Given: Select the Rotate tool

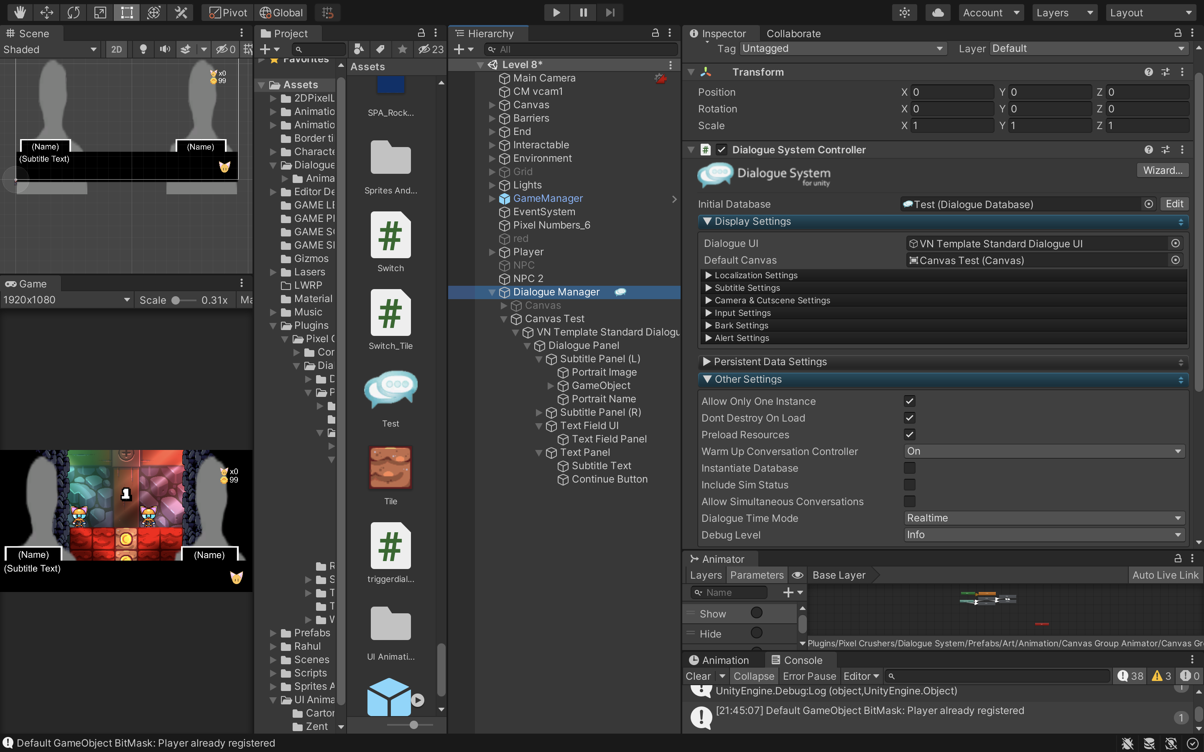Looking at the screenshot, I should point(73,13).
